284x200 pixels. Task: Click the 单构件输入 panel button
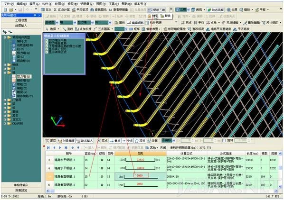(21, 185)
